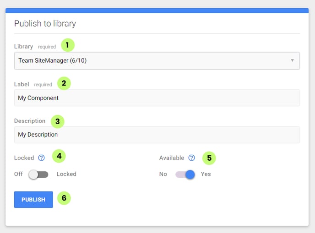The height and width of the screenshot is (233, 315).
Task: Click the green number 6 badge
Action: (x=64, y=198)
